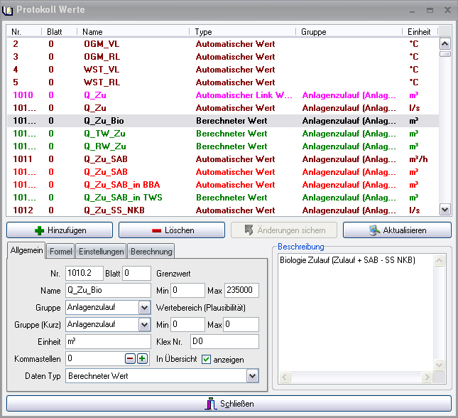Screen dimensions: 458x418
Task: Decrease Kommastellen with the minus icon
Action: (130, 359)
